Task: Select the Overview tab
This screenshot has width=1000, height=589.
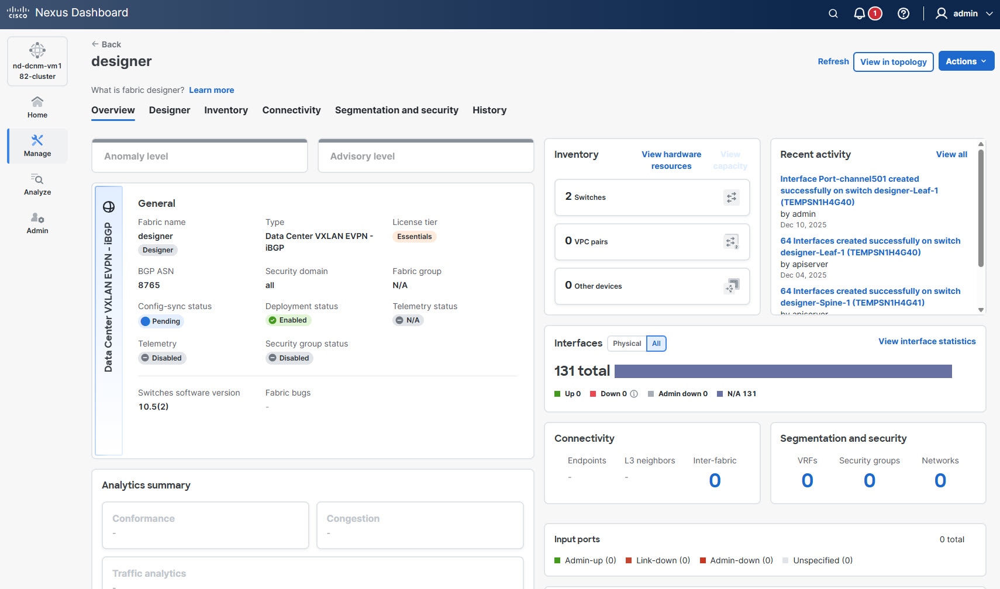Action: (x=113, y=110)
